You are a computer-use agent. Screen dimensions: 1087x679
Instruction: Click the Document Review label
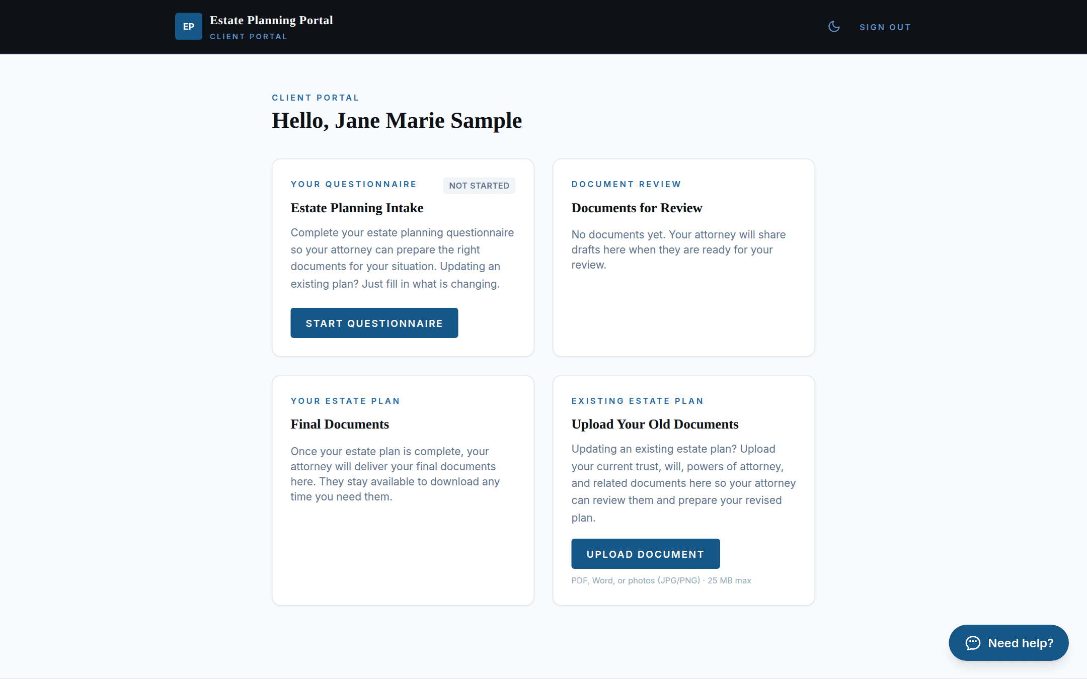(x=626, y=184)
